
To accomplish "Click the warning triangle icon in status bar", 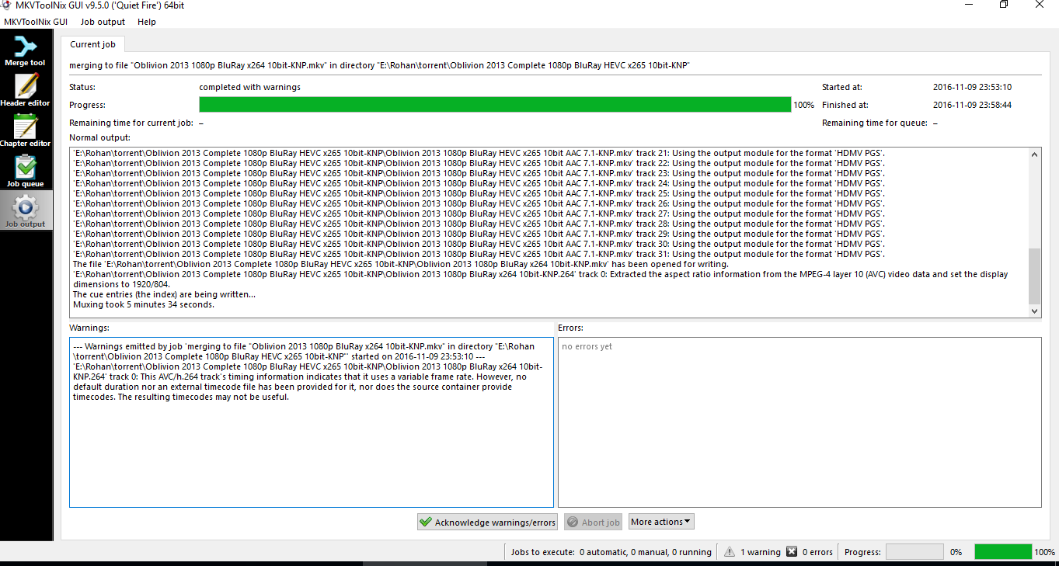I will [730, 552].
